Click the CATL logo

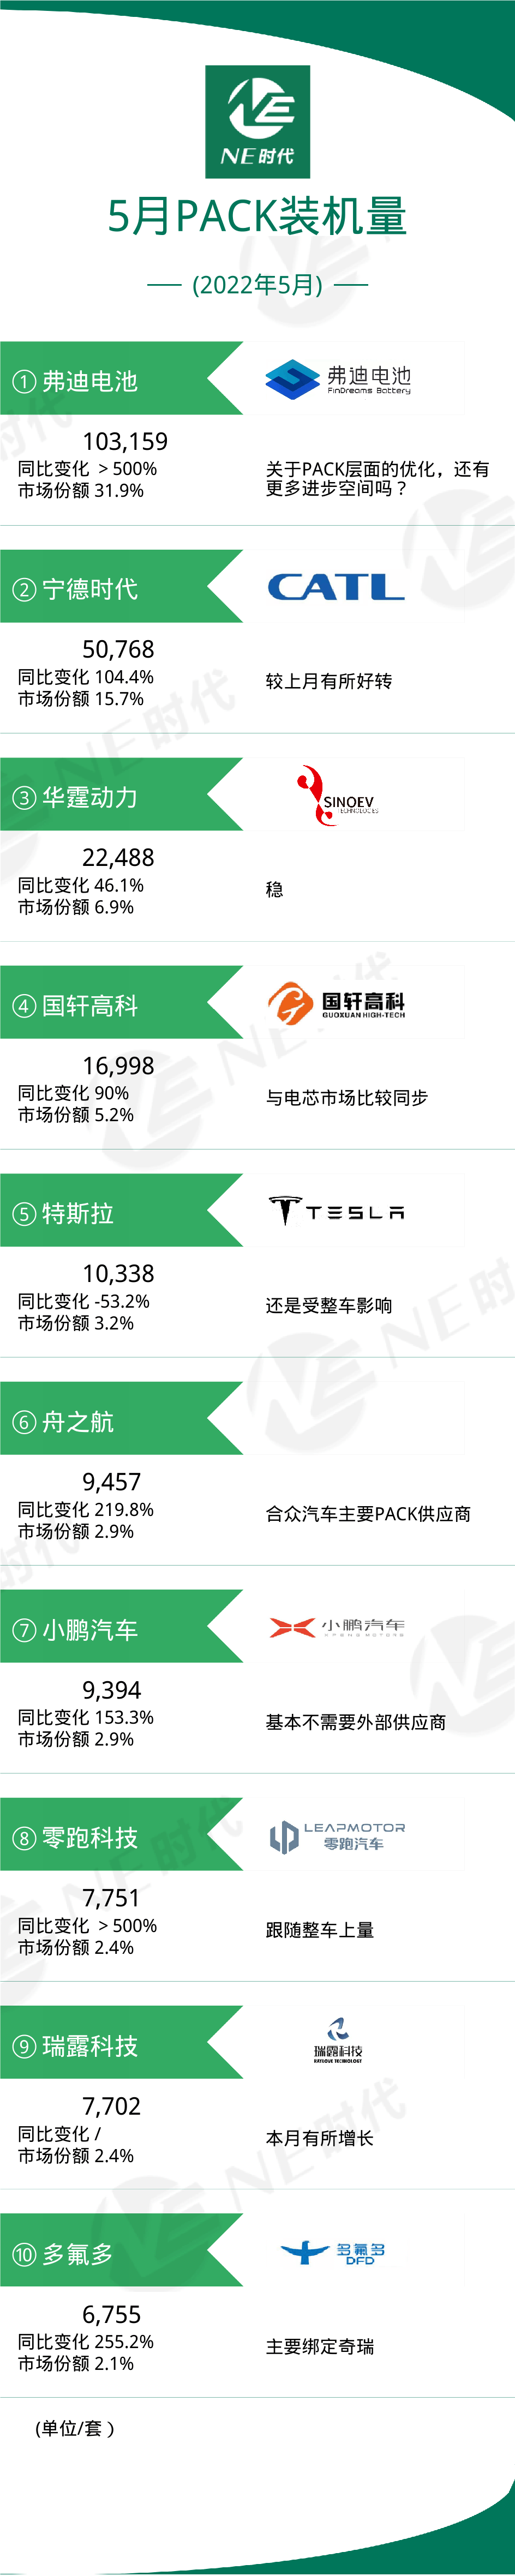(335, 587)
